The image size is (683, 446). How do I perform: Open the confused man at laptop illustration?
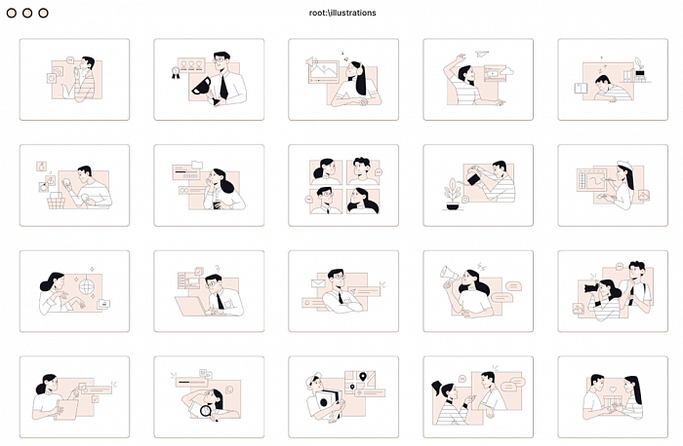click(x=209, y=291)
